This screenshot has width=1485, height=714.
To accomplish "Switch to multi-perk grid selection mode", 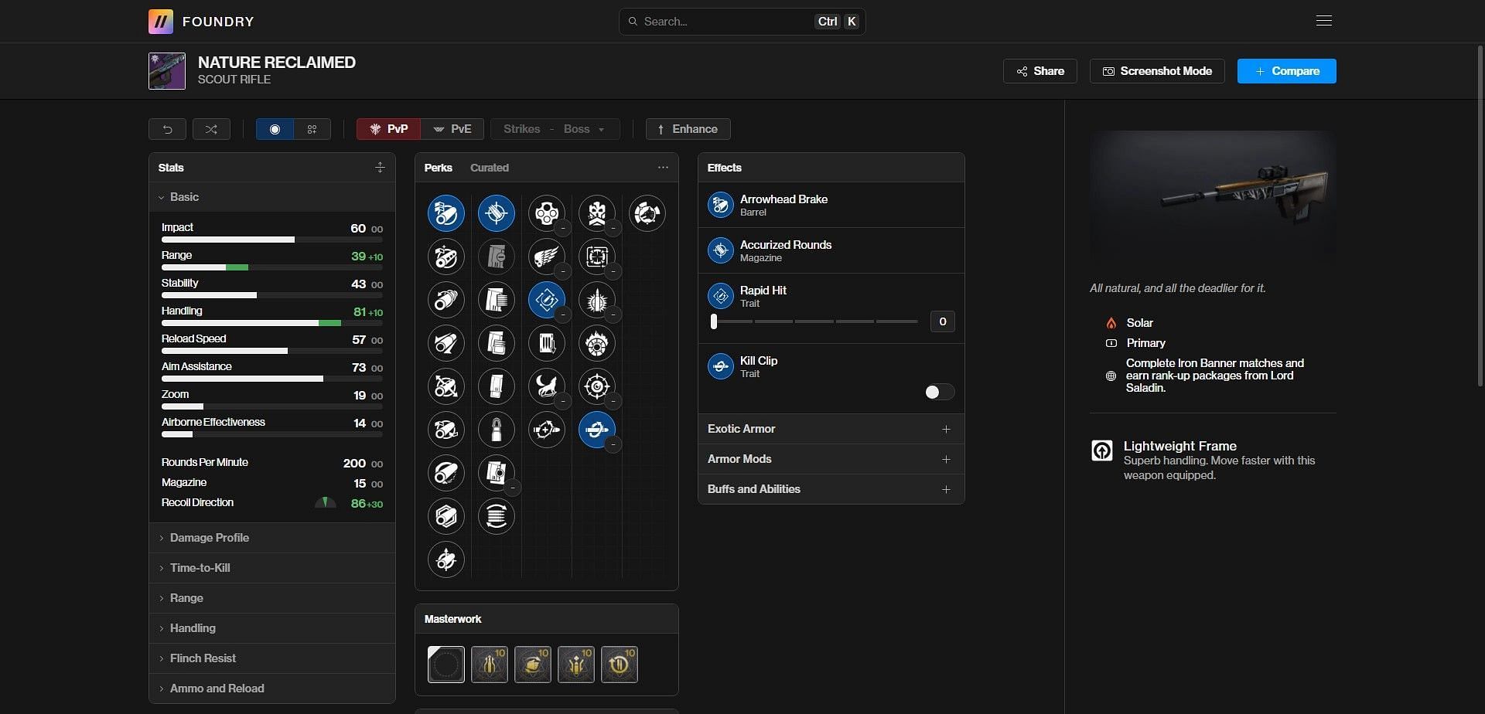I will [x=312, y=129].
